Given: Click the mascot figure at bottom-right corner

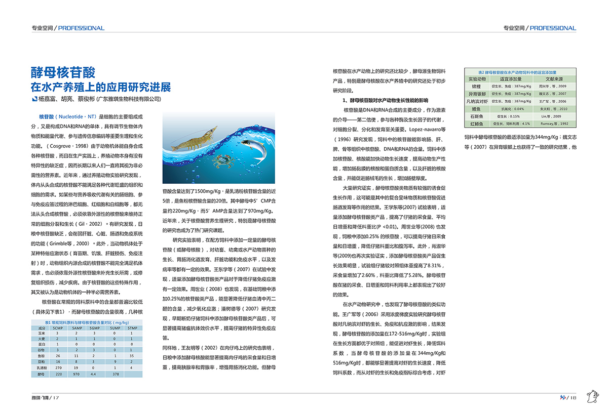Looking at the screenshot, I should tap(592, 396).
